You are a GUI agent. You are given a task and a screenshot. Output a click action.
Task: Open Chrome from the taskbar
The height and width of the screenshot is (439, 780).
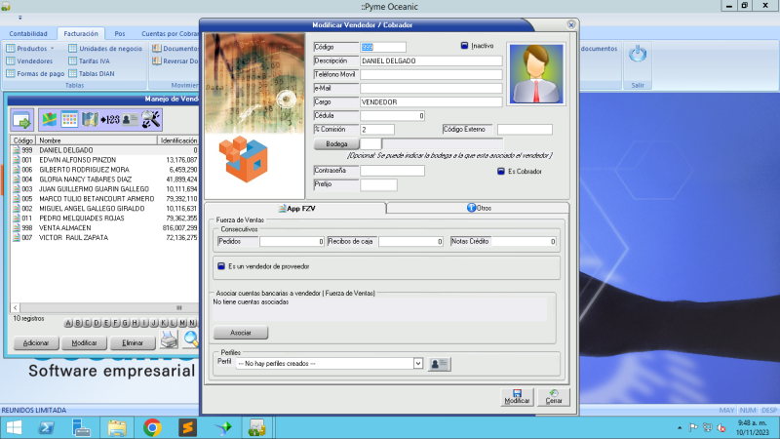coord(152,427)
